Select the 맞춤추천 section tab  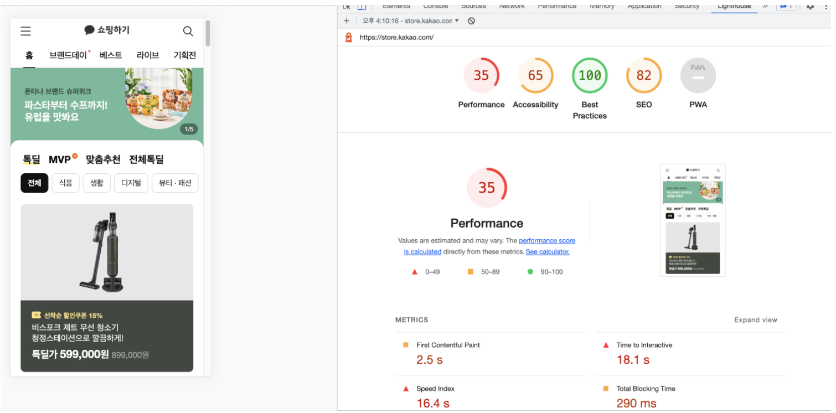click(x=103, y=159)
